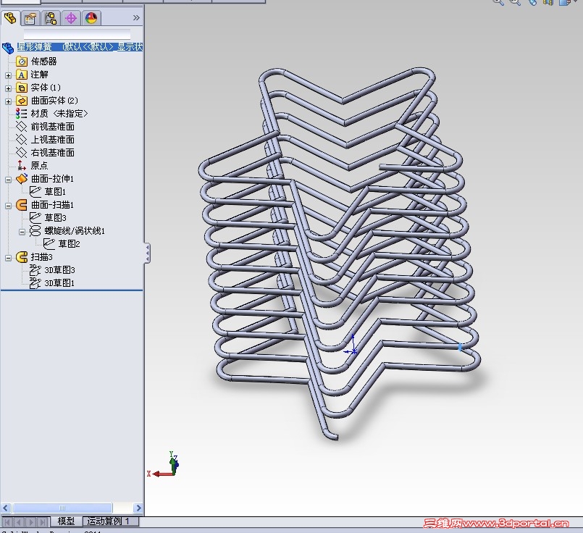Select the 前视基准面 plane icon
The height and width of the screenshot is (533, 583).
[x=21, y=127]
